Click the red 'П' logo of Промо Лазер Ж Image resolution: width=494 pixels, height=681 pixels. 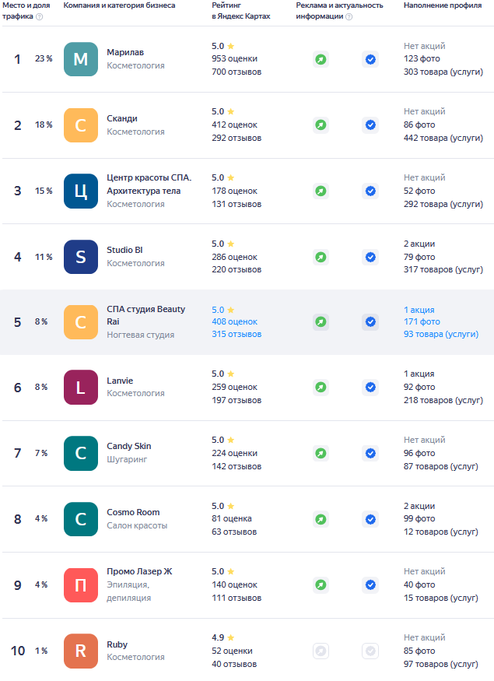81,585
